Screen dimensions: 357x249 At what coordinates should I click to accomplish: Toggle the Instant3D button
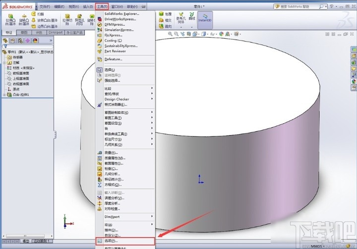point(205,20)
